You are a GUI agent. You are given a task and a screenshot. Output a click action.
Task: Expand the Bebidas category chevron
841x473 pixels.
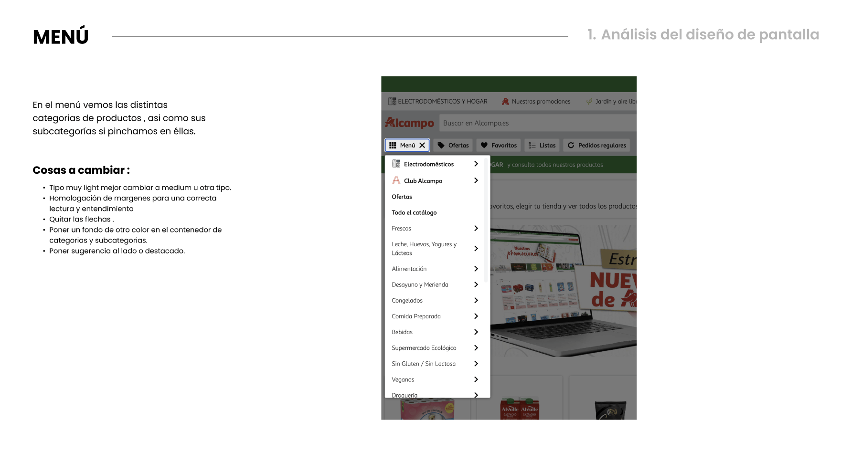pyautogui.click(x=476, y=332)
